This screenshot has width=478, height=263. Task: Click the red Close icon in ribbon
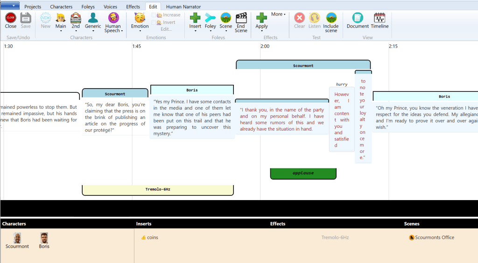click(10, 18)
